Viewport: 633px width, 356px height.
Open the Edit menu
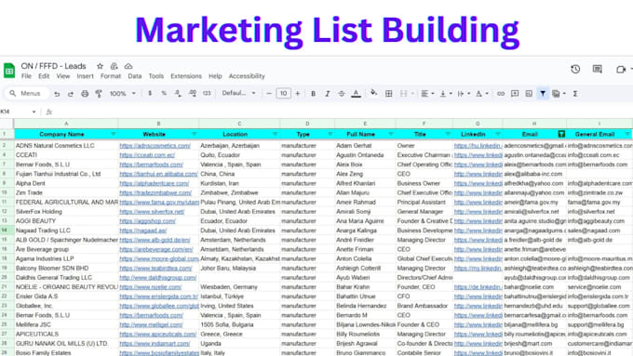44,76
